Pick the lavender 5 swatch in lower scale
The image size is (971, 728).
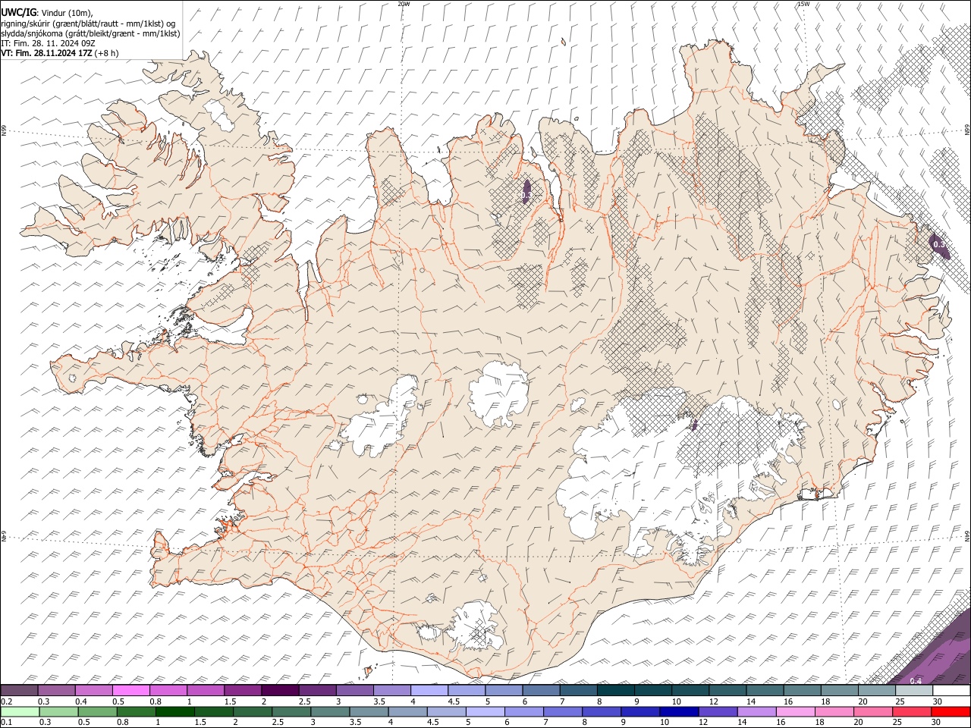click(485, 711)
